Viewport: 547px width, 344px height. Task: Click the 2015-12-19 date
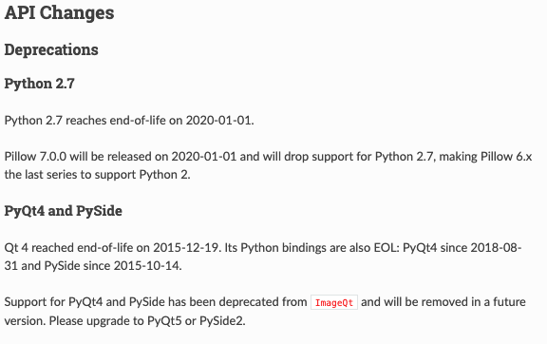(185, 248)
